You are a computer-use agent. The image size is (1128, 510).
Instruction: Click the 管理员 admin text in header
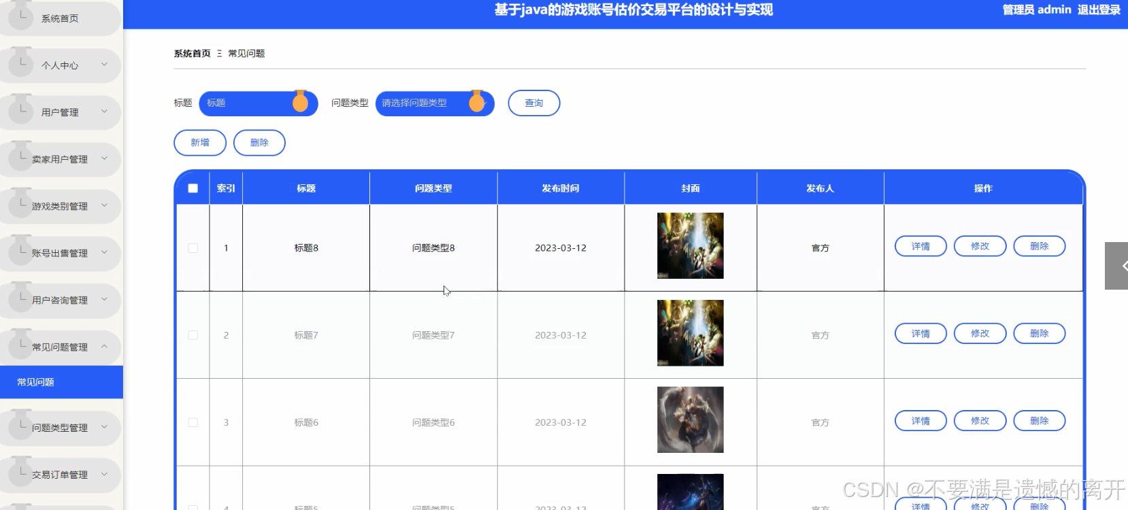[x=1037, y=10]
